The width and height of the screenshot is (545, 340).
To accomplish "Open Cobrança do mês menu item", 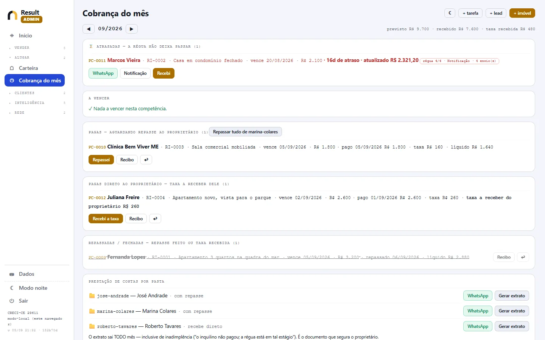I will click(35, 80).
